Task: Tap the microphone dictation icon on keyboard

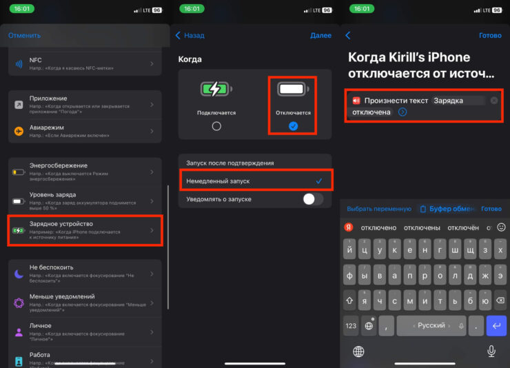Action: click(491, 351)
